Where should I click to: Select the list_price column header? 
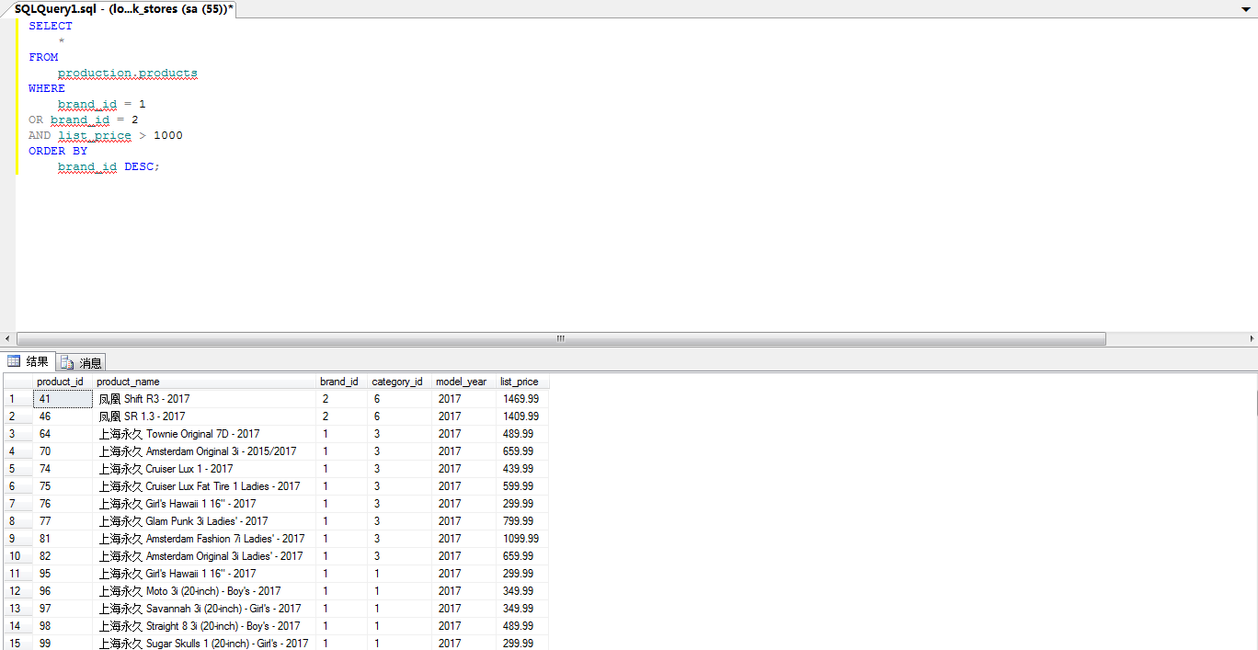(522, 382)
